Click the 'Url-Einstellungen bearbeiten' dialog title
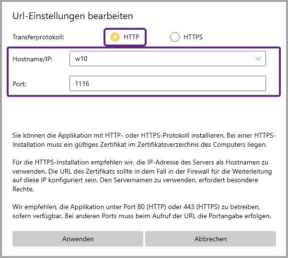The image size is (288, 258). [x=73, y=16]
